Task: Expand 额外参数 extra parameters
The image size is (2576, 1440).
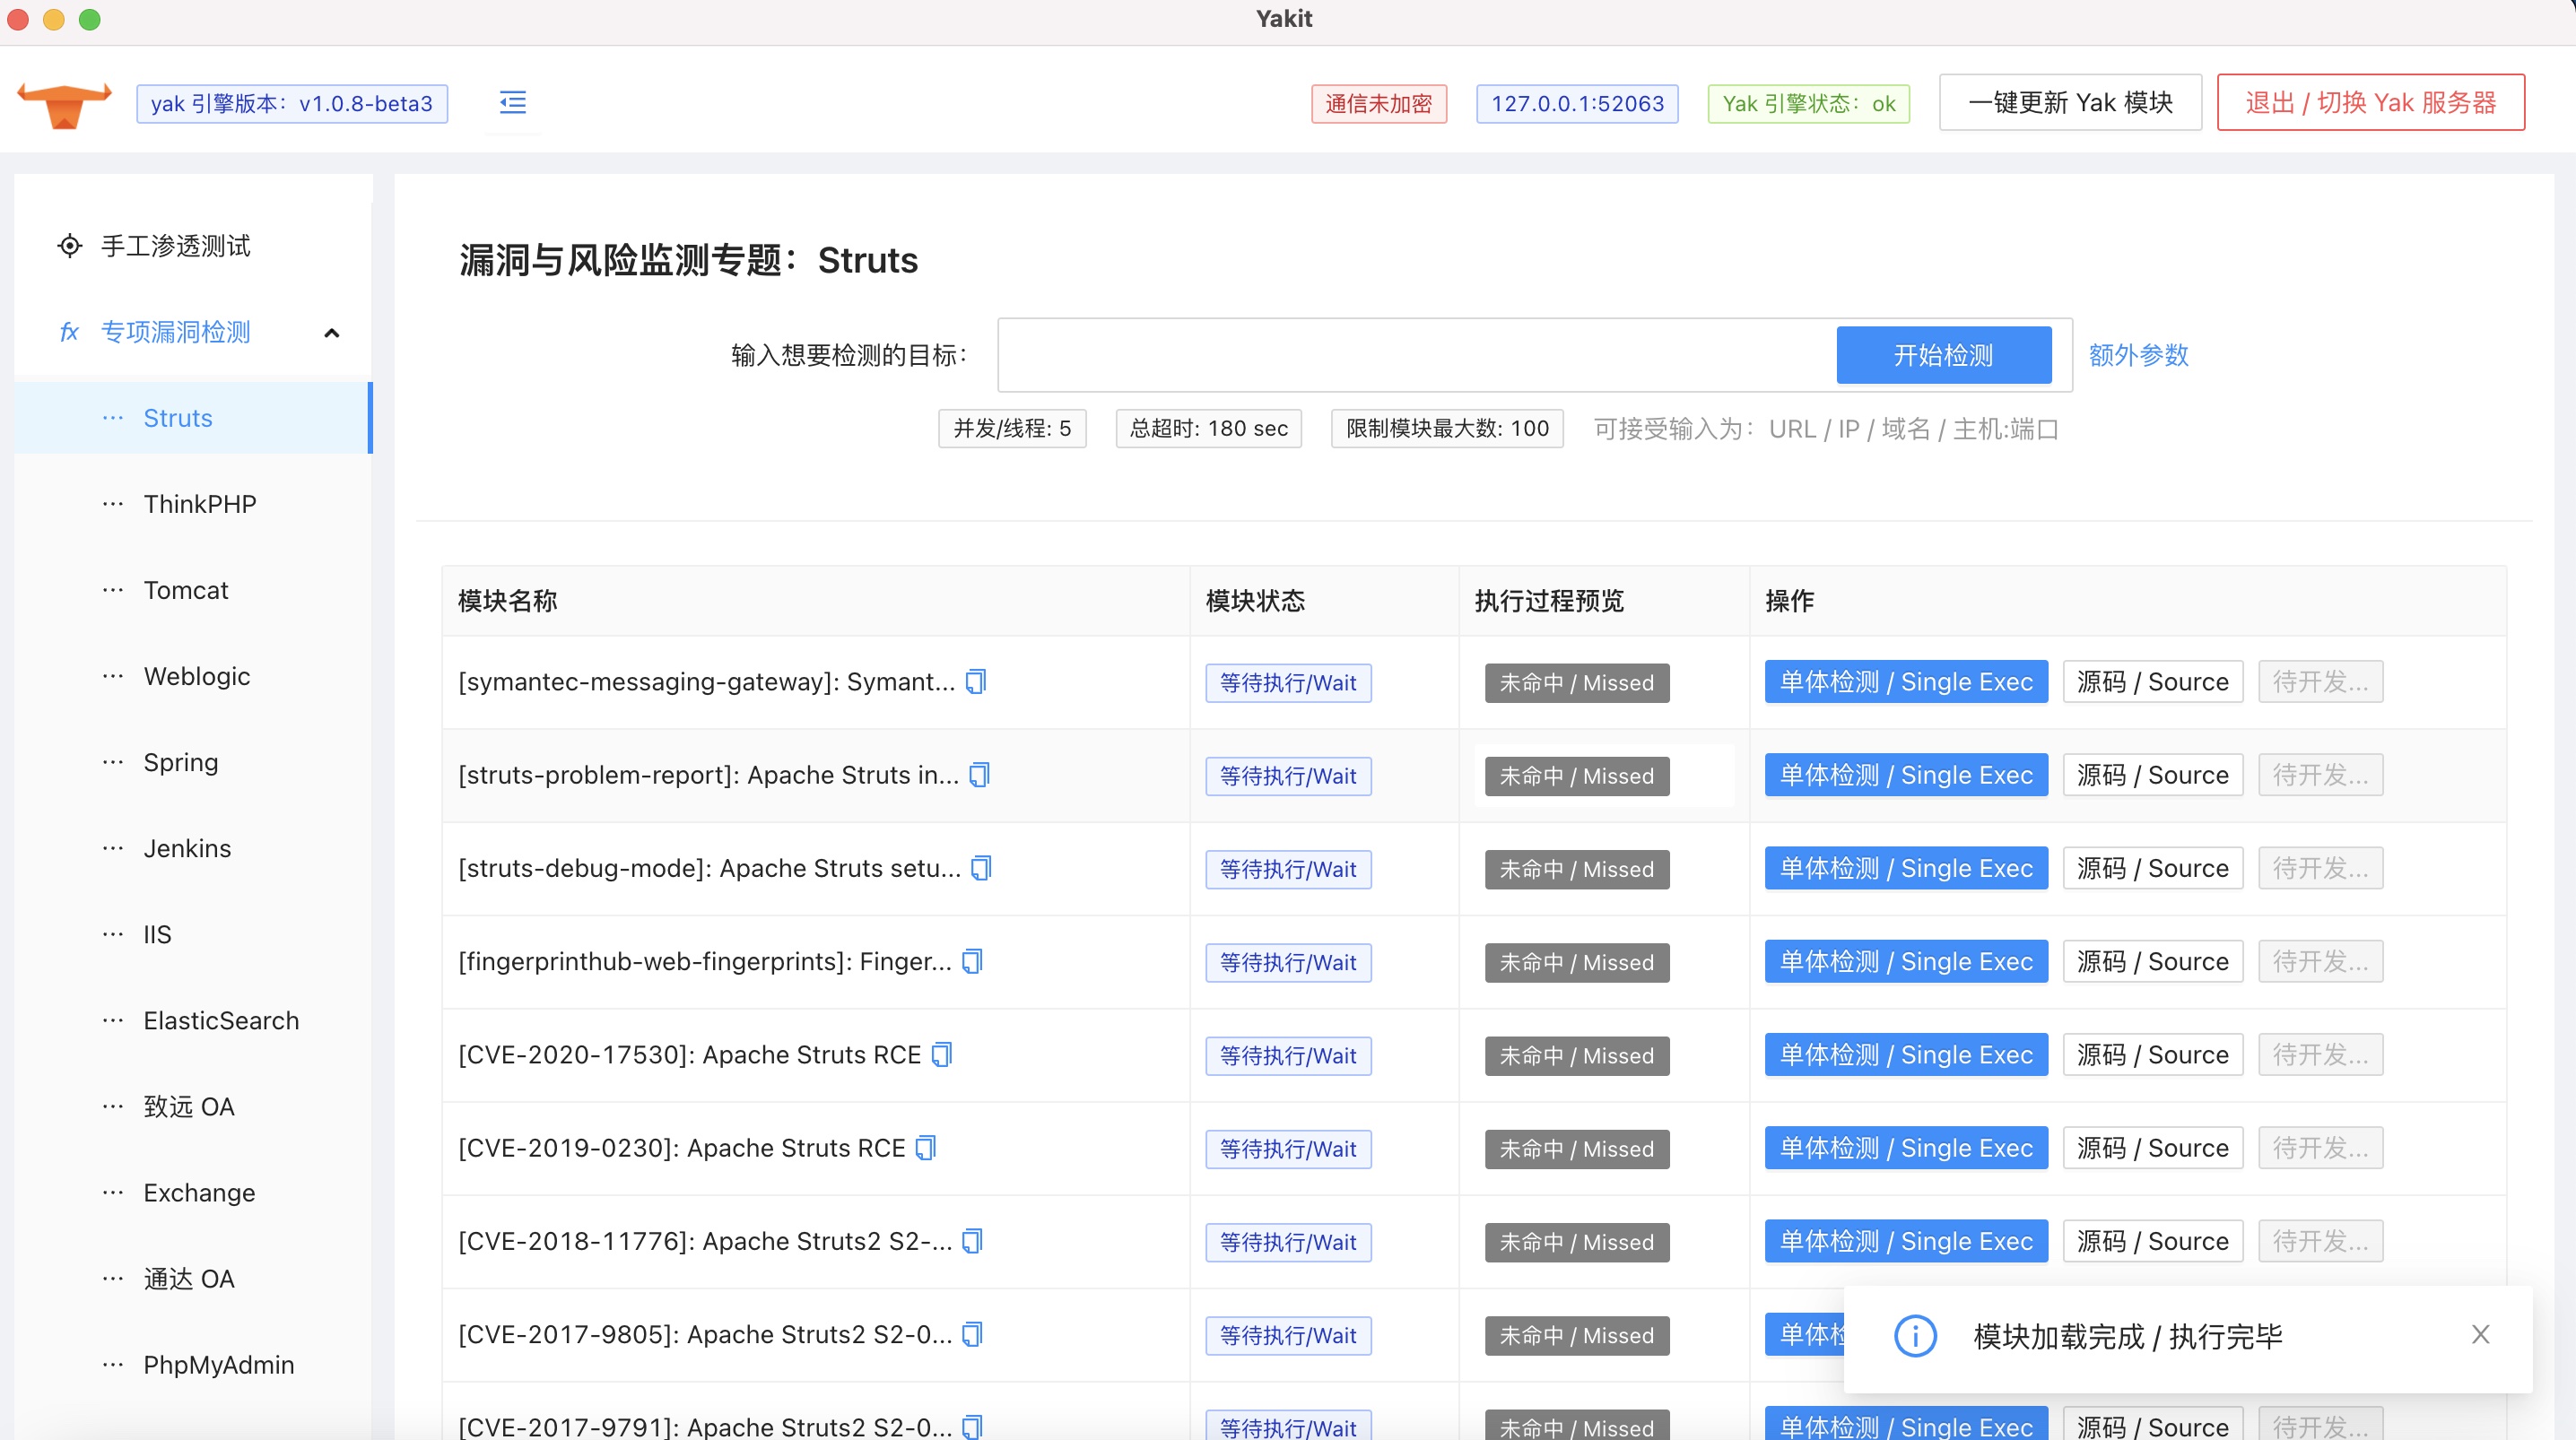Action: click(2138, 355)
